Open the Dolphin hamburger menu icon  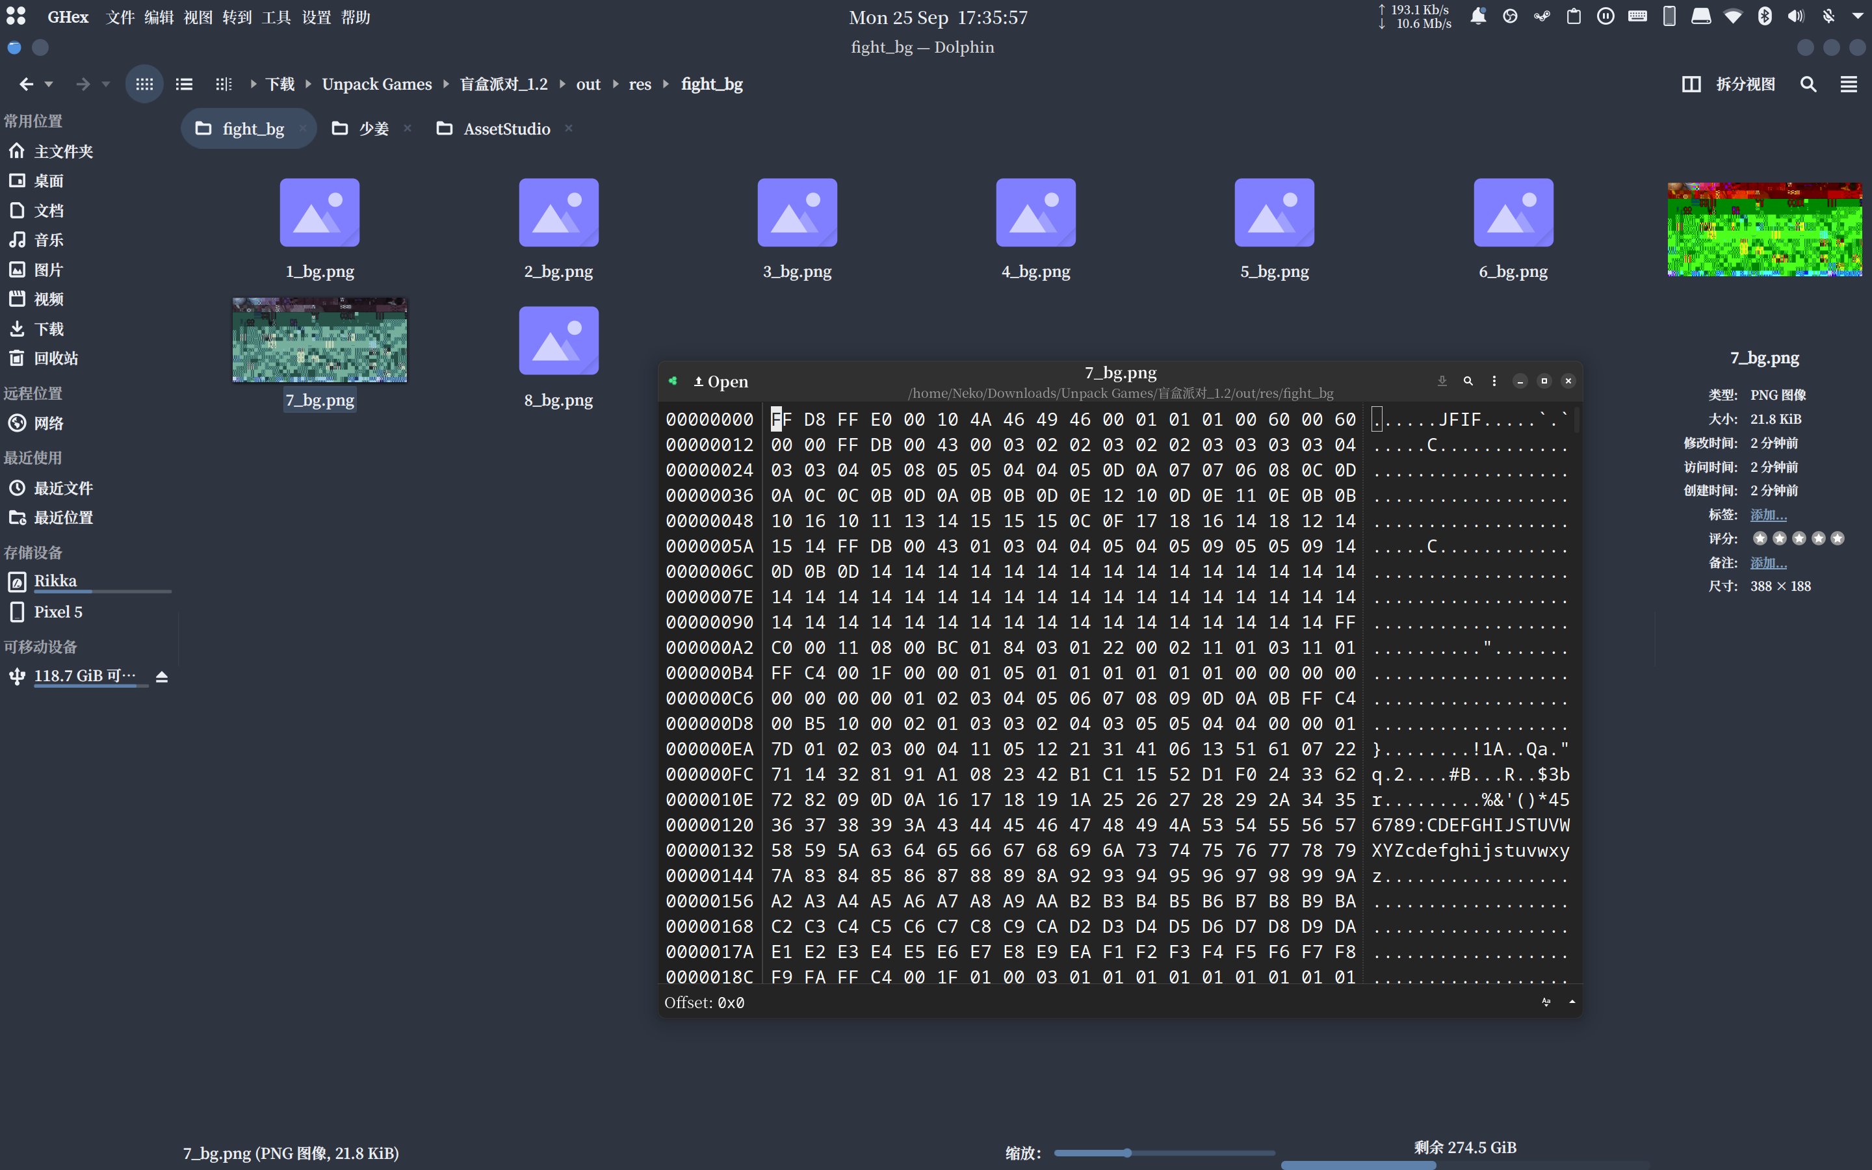[x=1849, y=84]
